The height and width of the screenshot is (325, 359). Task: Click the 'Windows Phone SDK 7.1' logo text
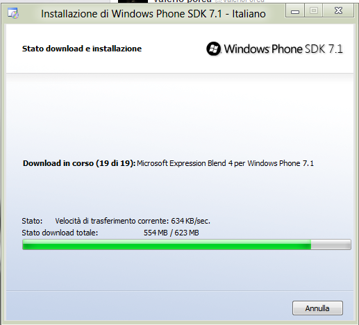[x=283, y=49]
